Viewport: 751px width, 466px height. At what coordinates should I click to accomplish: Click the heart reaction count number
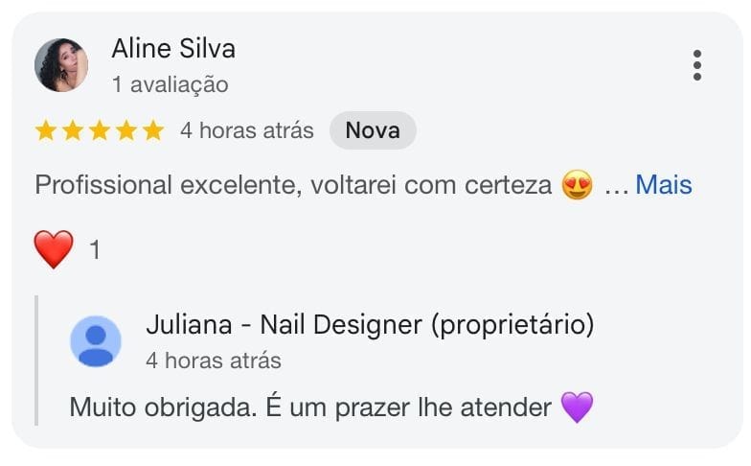point(95,250)
